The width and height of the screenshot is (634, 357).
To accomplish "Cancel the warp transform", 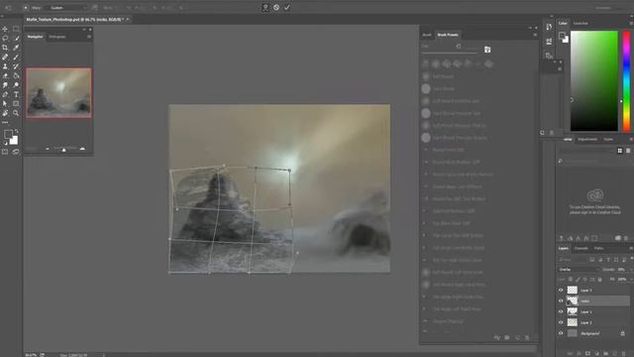I will (x=276, y=7).
